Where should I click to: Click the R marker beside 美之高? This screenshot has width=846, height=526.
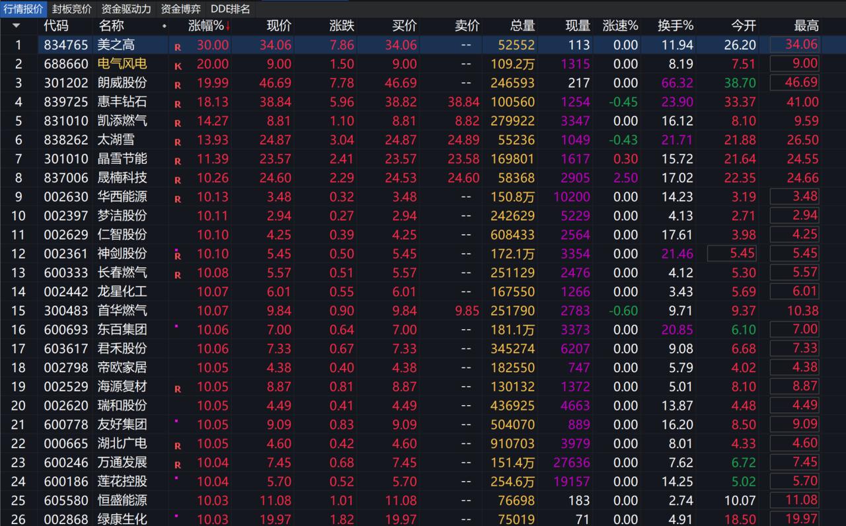[x=177, y=48]
